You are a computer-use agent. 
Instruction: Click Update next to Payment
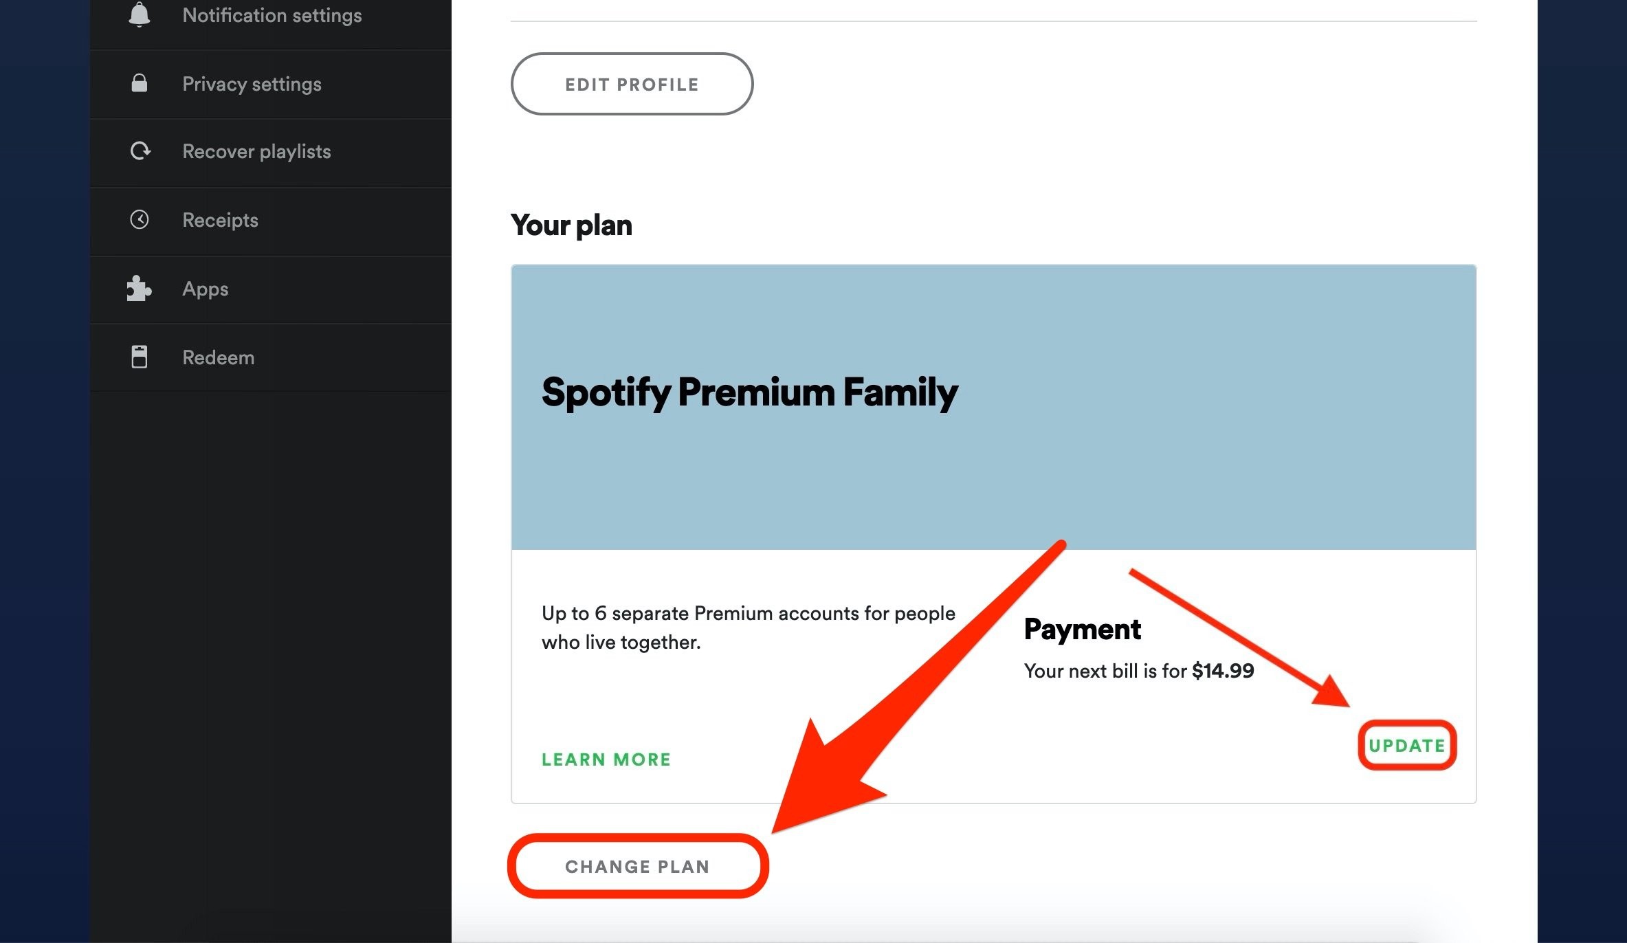click(1406, 744)
